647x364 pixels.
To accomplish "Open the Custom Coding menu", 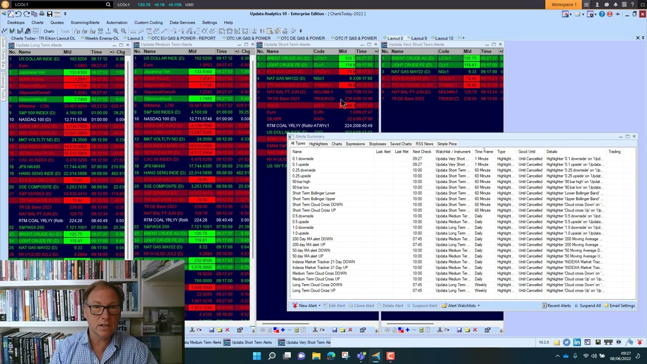I will click(148, 22).
